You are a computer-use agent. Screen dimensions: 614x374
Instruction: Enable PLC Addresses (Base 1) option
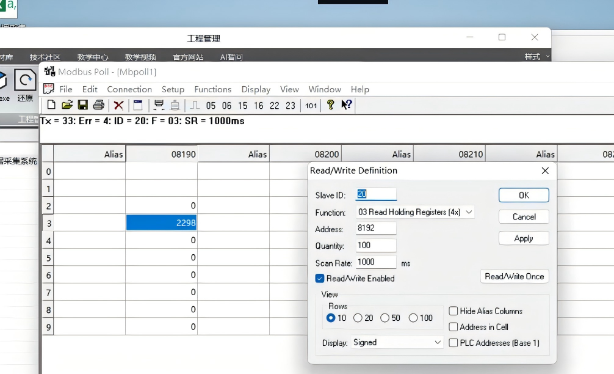(x=453, y=343)
